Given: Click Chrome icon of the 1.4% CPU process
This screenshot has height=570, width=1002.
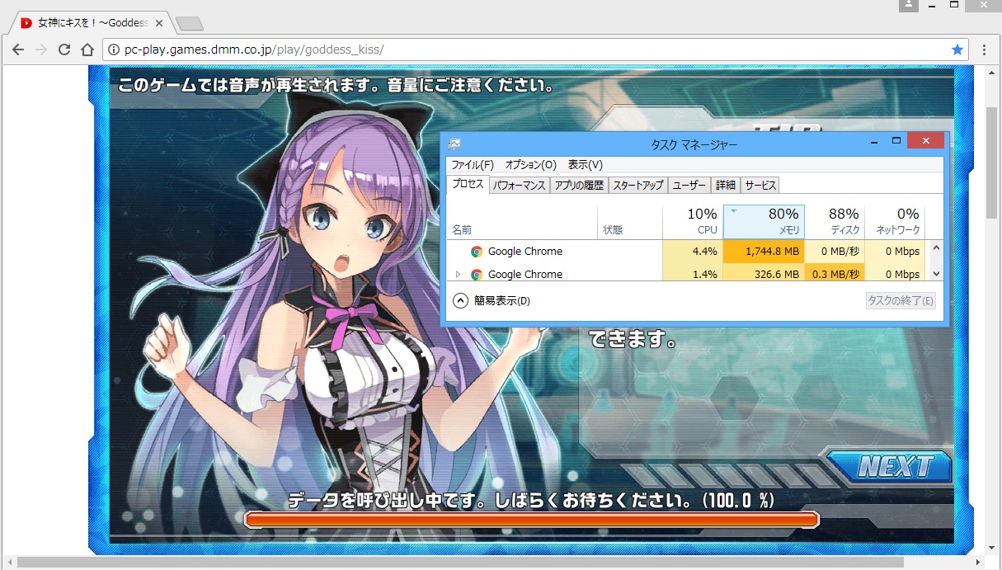Looking at the screenshot, I should [x=477, y=274].
